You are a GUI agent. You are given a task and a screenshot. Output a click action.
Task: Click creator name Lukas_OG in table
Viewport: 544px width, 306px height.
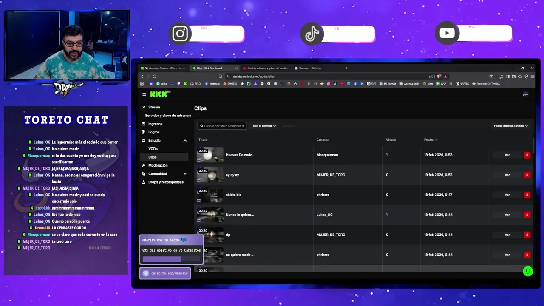(x=325, y=215)
